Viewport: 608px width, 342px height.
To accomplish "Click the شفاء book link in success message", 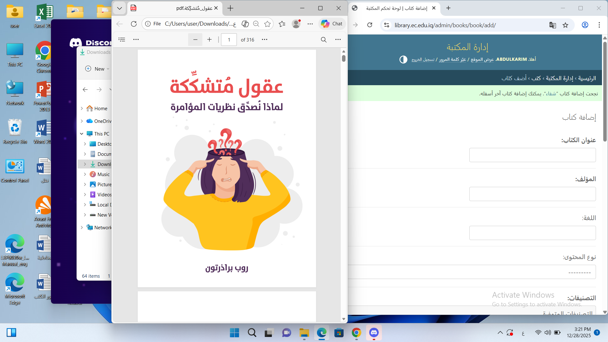I will 551,94.
